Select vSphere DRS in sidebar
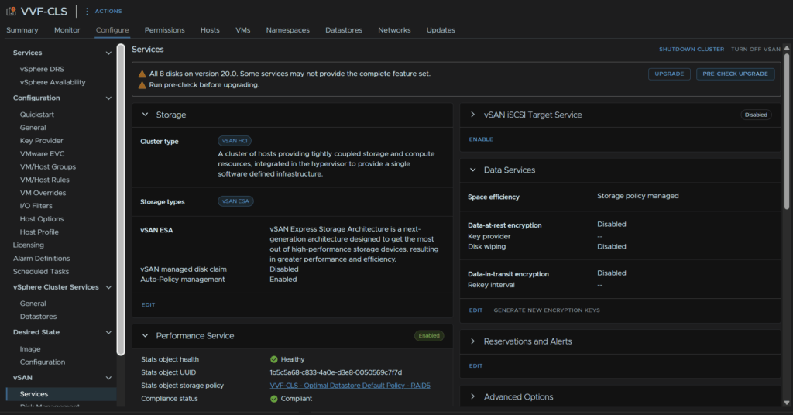The width and height of the screenshot is (793, 415). coord(42,69)
